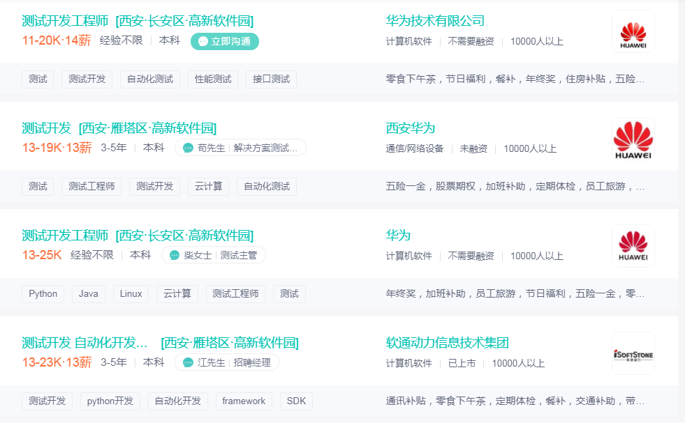
Task: Click 云计算 tag next to Linux
Action: pyautogui.click(x=177, y=294)
